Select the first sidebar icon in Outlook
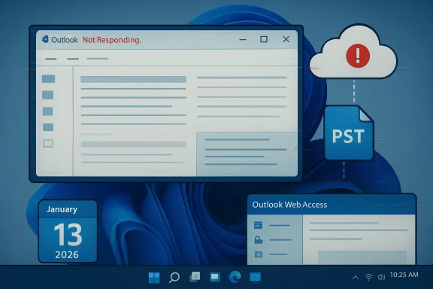Screen dimensions: 433x289 pyautogui.click(x=48, y=79)
